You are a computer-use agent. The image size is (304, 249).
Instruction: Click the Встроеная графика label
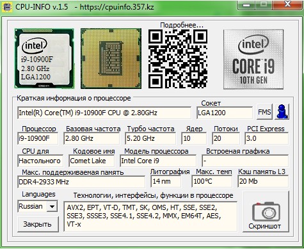[x=237, y=151]
